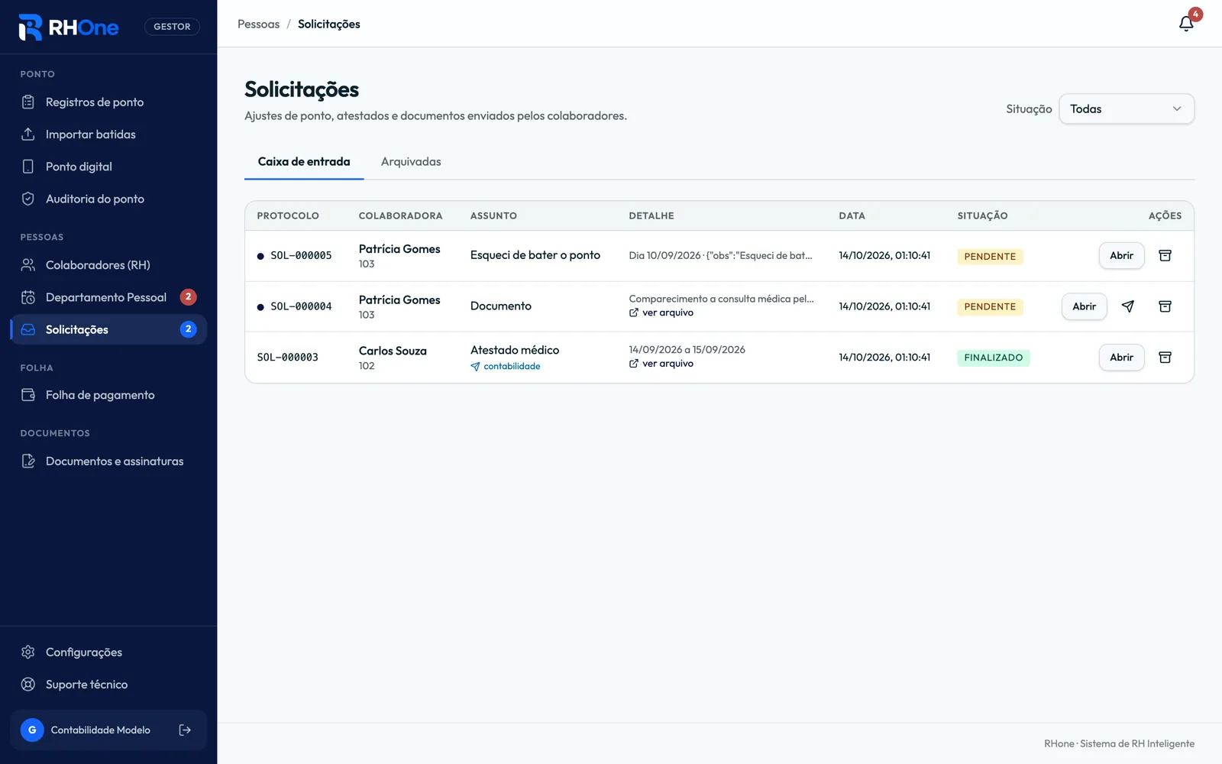This screenshot has width=1222, height=764.
Task: Click the FINALIZADO status badge
Action: click(x=993, y=358)
